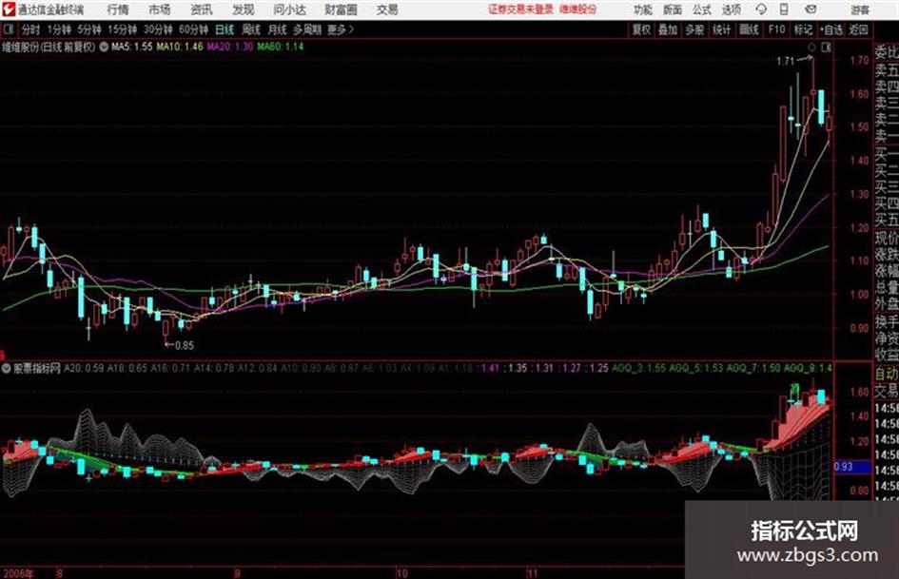Open the 功能 menu
Image resolution: width=899 pixels, height=579 pixels.
643,10
